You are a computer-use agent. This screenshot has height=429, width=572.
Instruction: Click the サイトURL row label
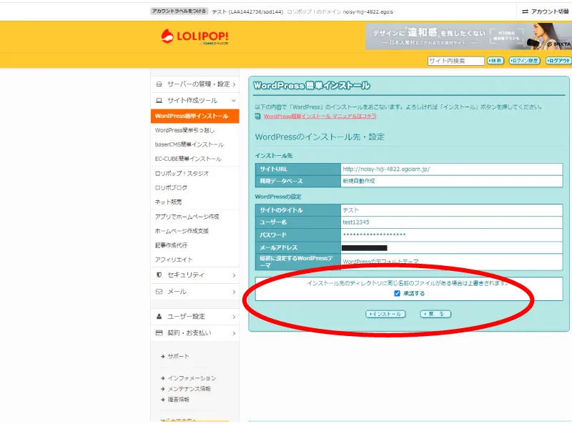pyautogui.click(x=274, y=169)
